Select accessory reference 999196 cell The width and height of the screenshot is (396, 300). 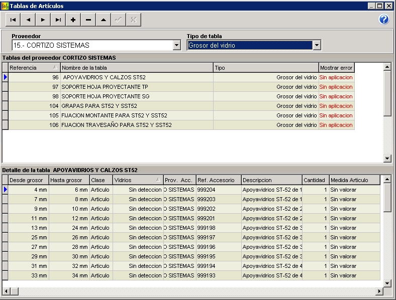pos(219,247)
